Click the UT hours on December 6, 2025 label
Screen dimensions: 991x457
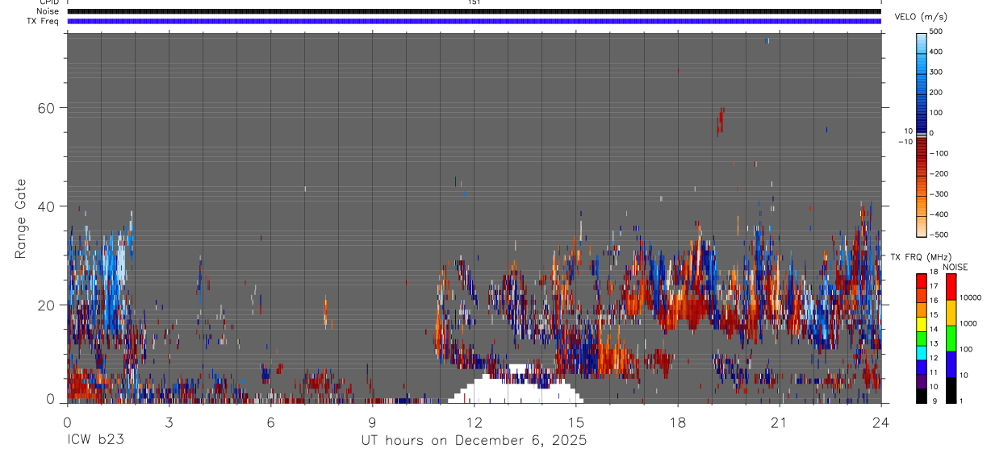(x=474, y=441)
